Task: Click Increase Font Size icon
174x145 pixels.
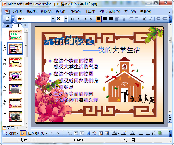Action: [x=144, y=19]
